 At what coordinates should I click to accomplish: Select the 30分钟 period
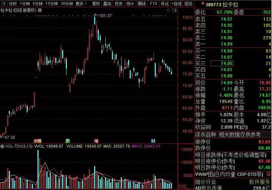pyautogui.click(x=67, y=3)
